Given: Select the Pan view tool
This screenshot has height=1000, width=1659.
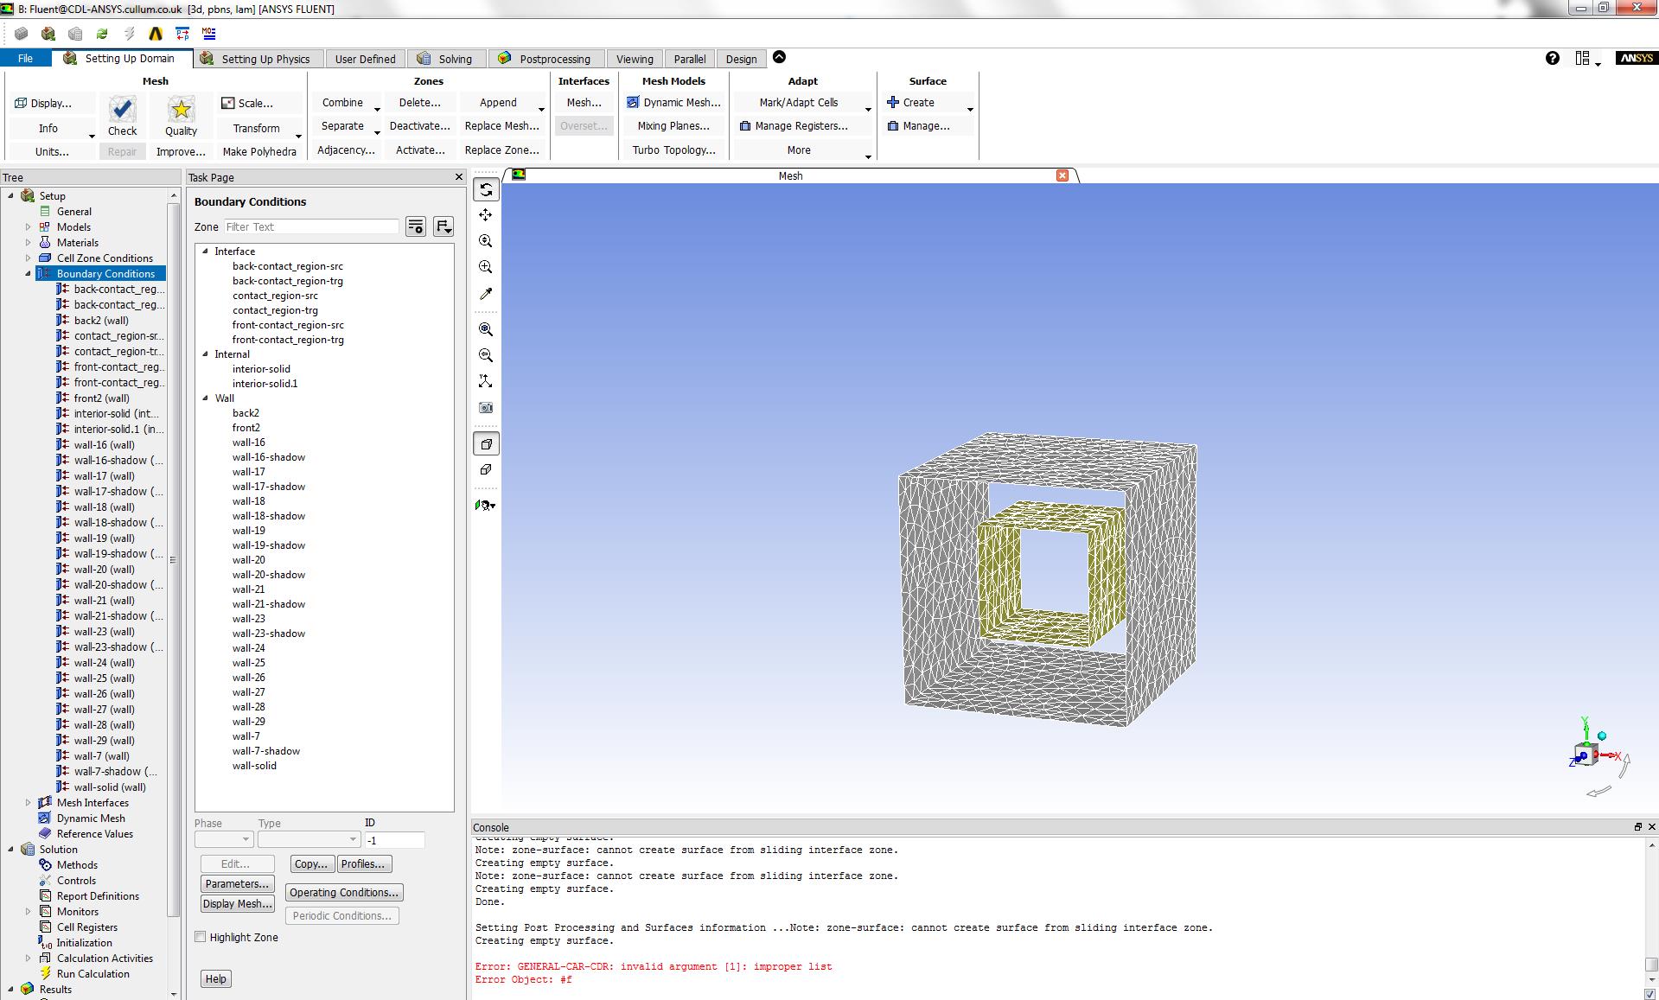Looking at the screenshot, I should (486, 215).
